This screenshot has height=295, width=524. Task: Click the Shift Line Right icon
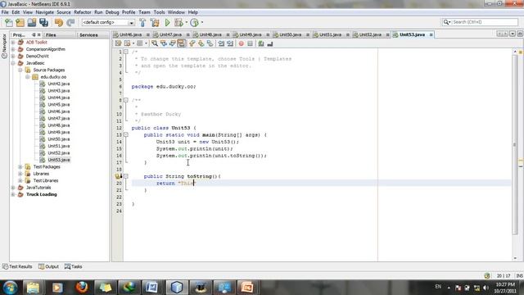coord(230,43)
